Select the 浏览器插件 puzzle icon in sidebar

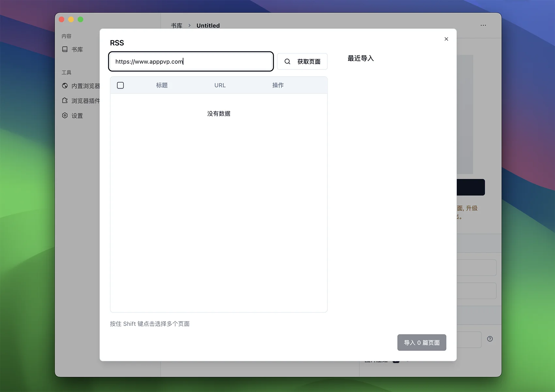pyautogui.click(x=65, y=101)
